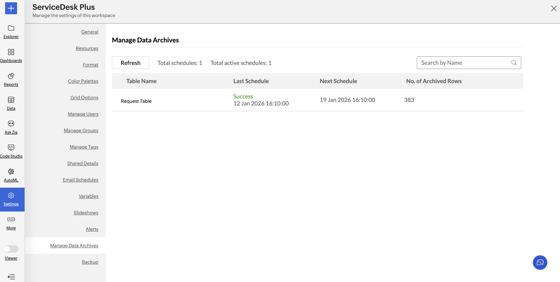Launch Ask Zia assistant icon
Viewport: 560px width, 282px height.
pos(11,124)
